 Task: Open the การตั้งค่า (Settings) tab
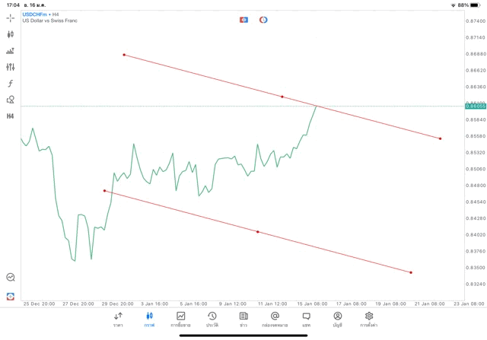point(369,319)
